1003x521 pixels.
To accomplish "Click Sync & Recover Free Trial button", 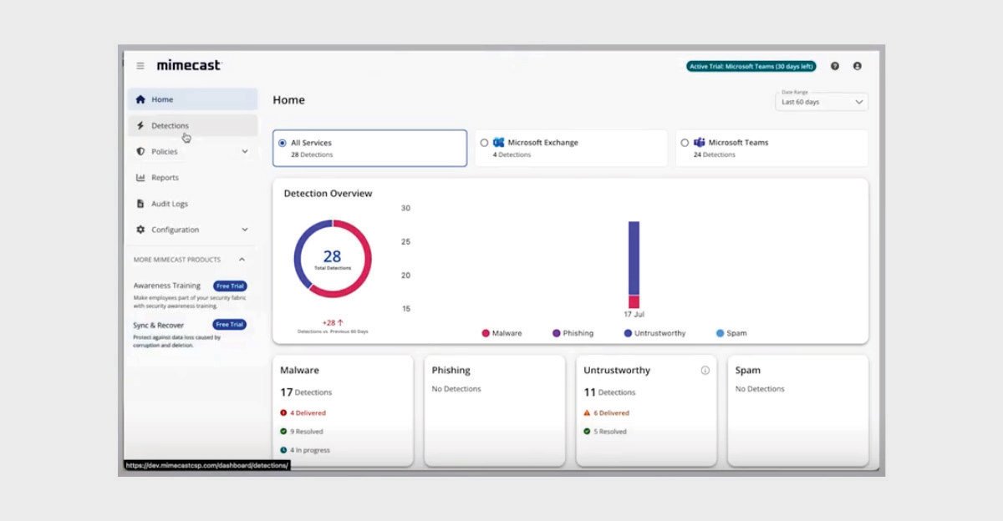I will [230, 325].
